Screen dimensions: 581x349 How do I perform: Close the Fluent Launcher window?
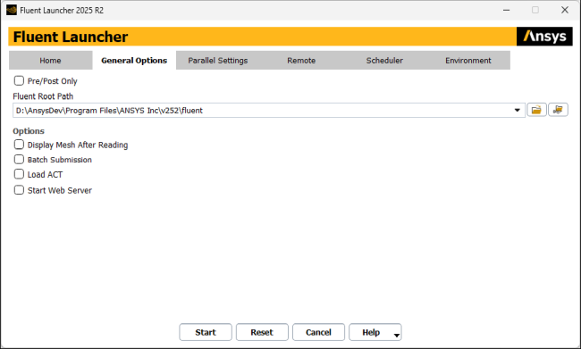pos(565,10)
